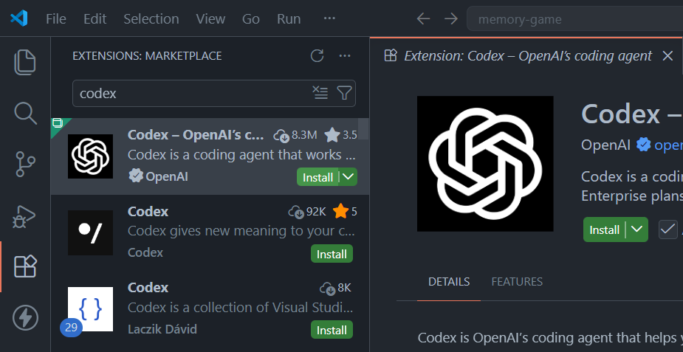Open the Run menu
This screenshot has width=683, height=352.
(x=289, y=18)
